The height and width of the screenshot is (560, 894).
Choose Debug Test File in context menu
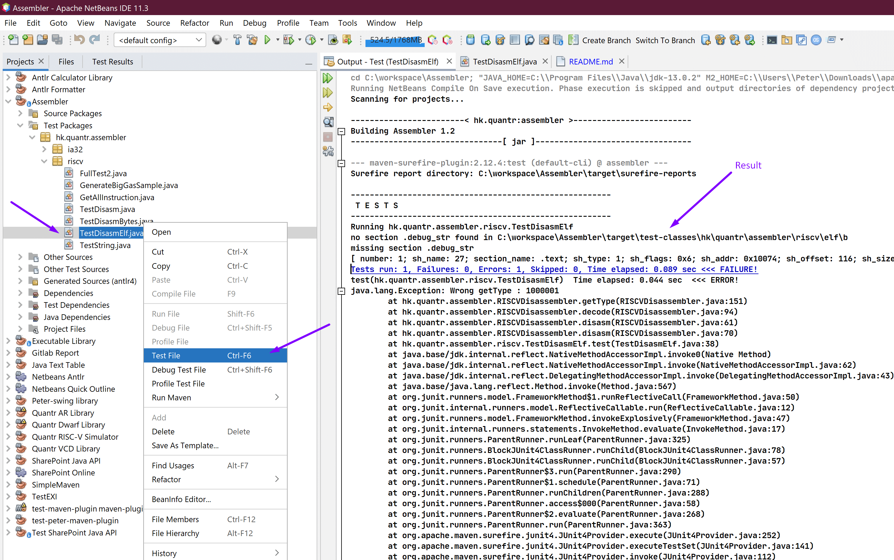[x=215, y=369]
